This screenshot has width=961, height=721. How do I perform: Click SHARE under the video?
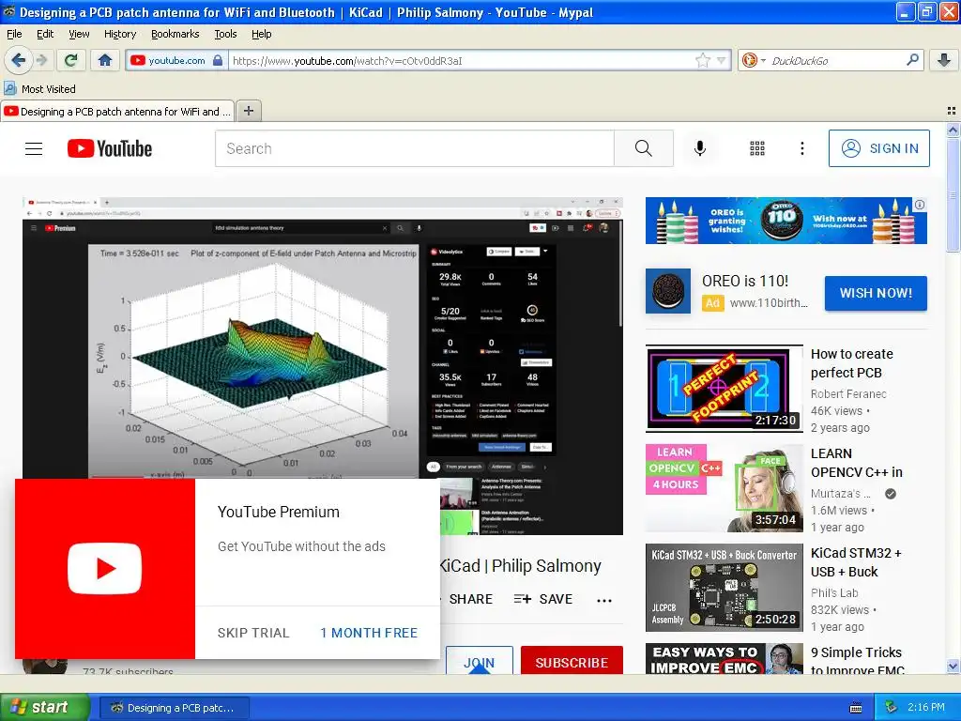pyautogui.click(x=470, y=599)
